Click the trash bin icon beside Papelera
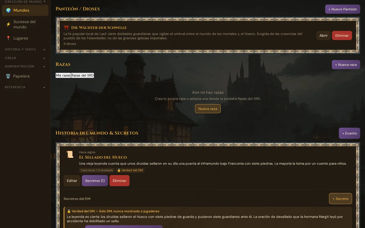 tap(8, 76)
